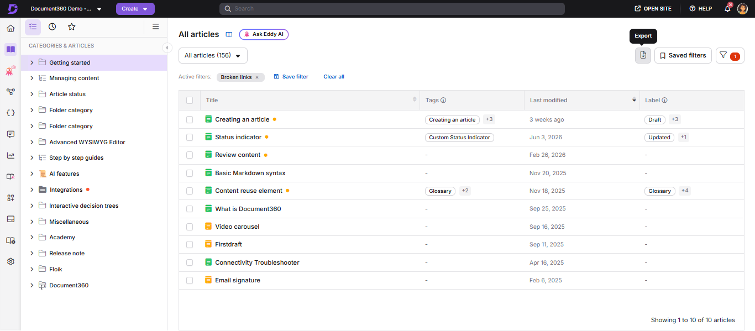Screen dimensions: 755x331
Task: Open Eddy AI octopus icon in sidebar
Action: 11,71
